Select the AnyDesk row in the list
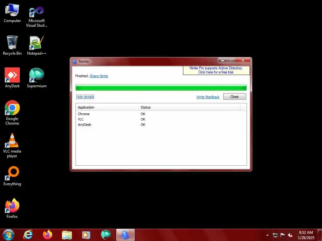 (161, 125)
